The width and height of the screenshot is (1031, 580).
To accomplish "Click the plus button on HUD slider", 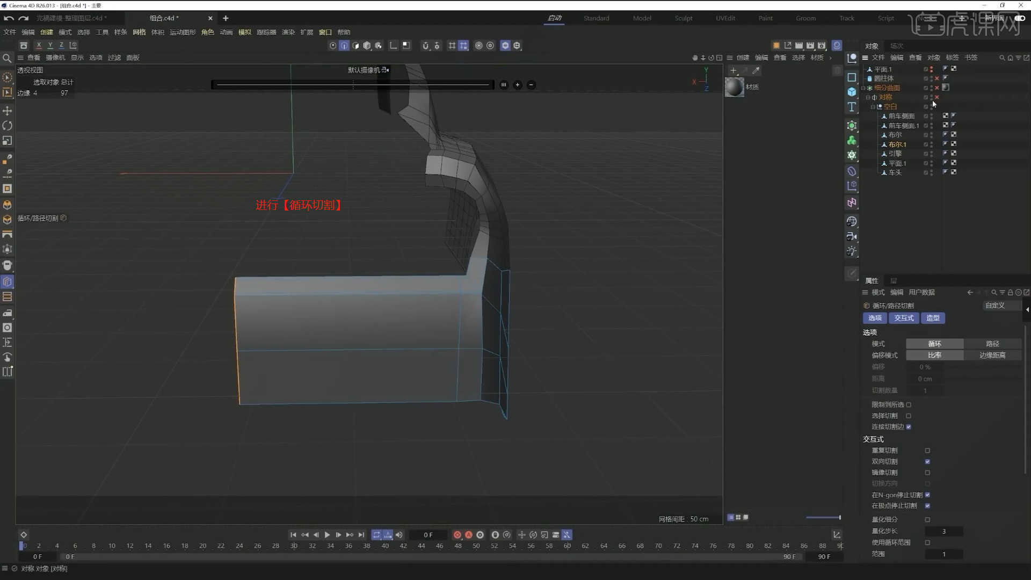I will [518, 85].
